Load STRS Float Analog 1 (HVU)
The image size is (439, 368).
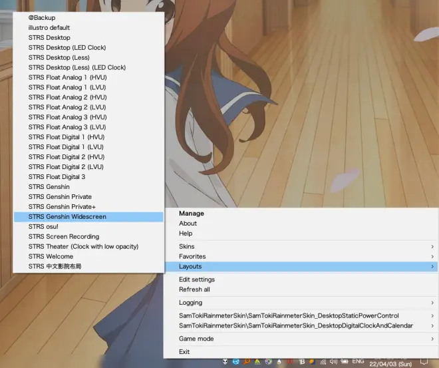(88, 77)
